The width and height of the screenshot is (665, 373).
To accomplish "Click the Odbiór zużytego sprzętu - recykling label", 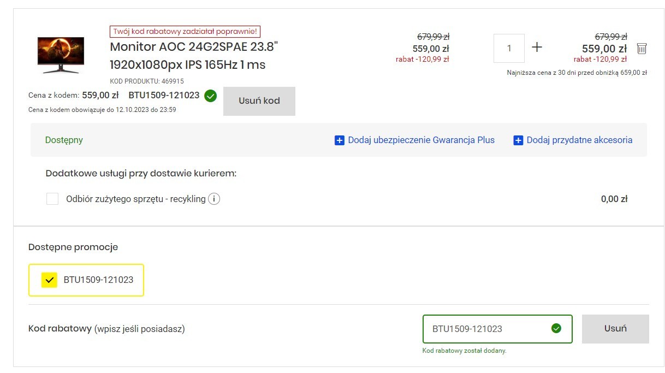I will point(136,199).
